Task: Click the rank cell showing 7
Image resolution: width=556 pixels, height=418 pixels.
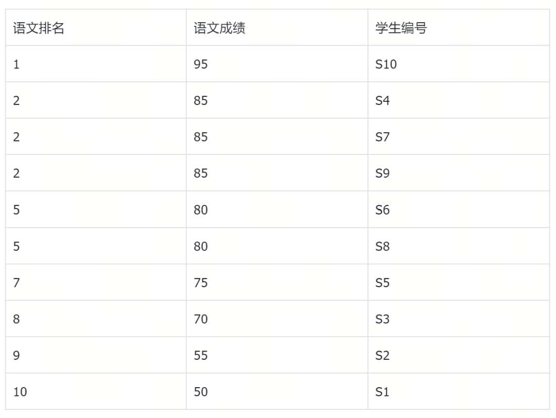Action: 16,283
